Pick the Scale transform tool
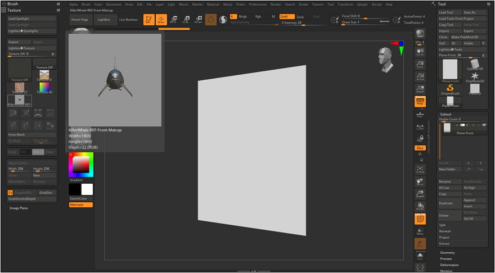 [x=186, y=20]
